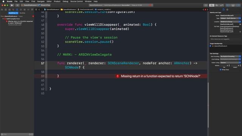
Task: Open the Type dropdown 'Default - Swift Source'
Action: pyautogui.click(x=230, y=19)
